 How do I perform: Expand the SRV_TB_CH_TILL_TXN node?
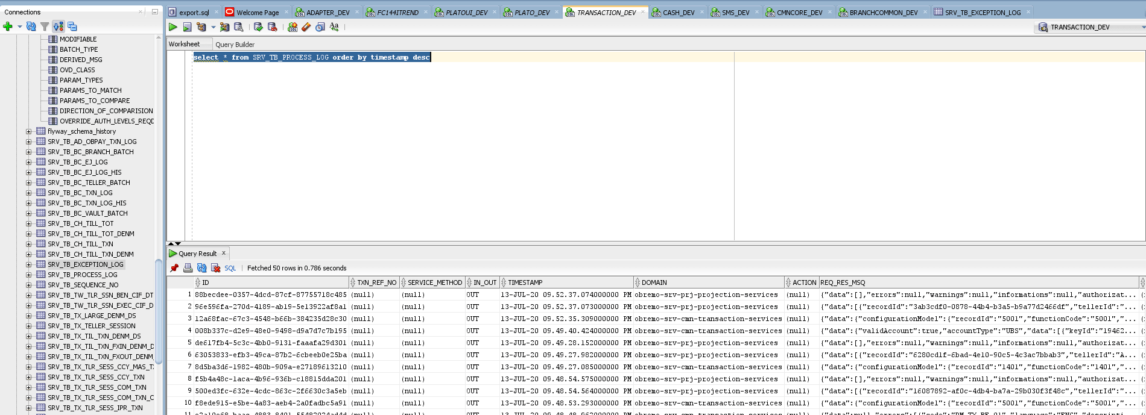pyautogui.click(x=28, y=244)
